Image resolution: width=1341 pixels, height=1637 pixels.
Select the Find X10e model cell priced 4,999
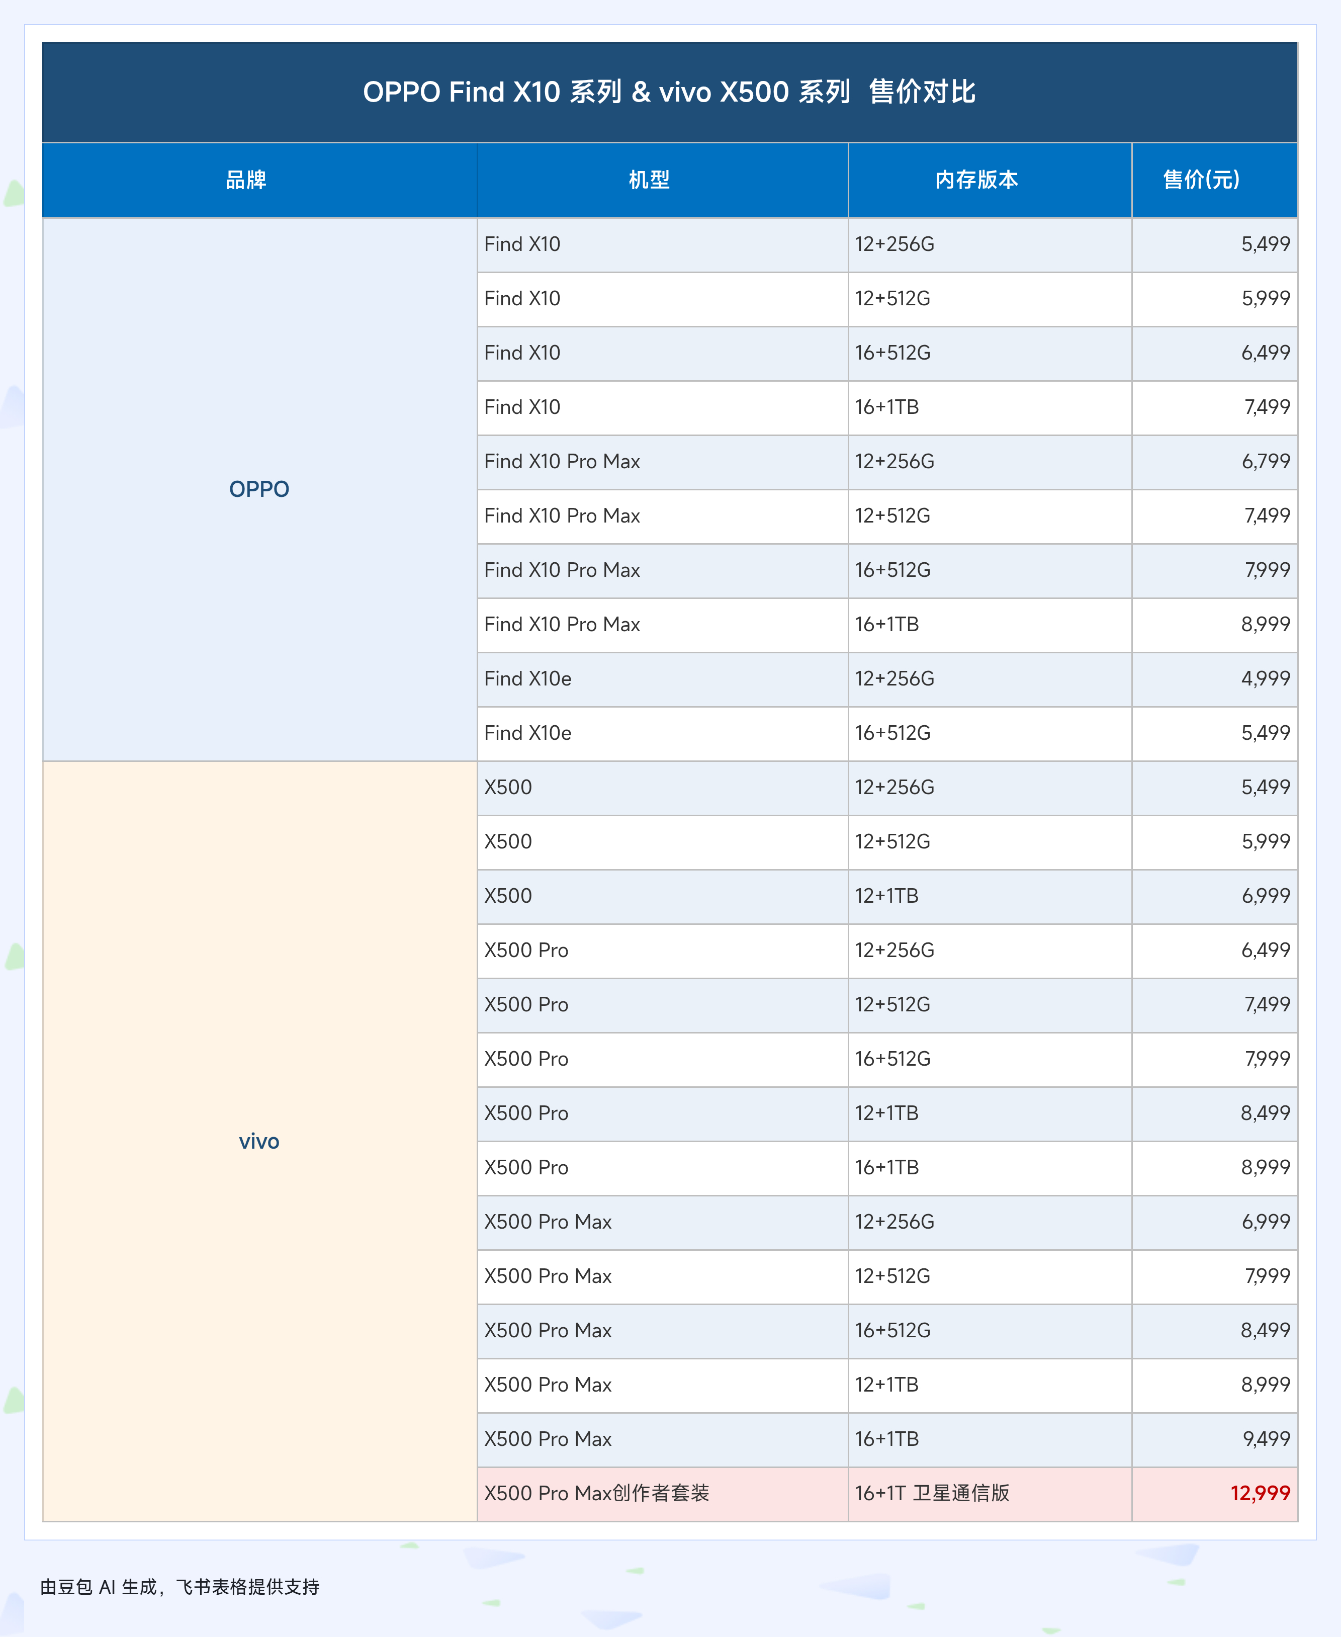662,679
